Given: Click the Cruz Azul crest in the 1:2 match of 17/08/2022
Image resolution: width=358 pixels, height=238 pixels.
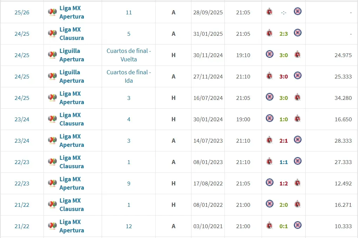Looking at the screenshot, I should 269,183.
